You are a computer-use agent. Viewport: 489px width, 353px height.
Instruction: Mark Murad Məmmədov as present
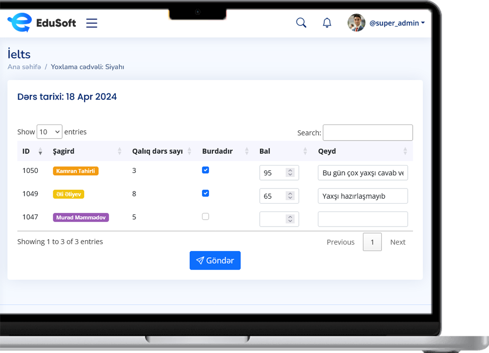(205, 216)
